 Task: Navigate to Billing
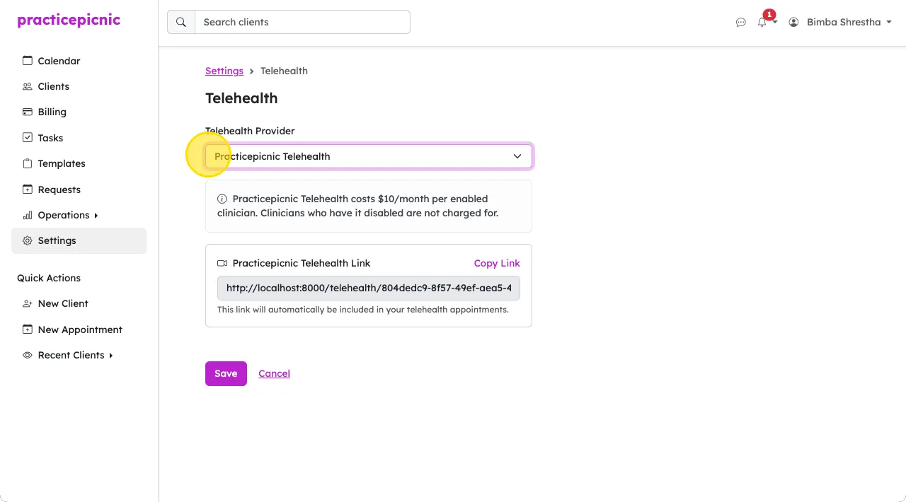79,112
